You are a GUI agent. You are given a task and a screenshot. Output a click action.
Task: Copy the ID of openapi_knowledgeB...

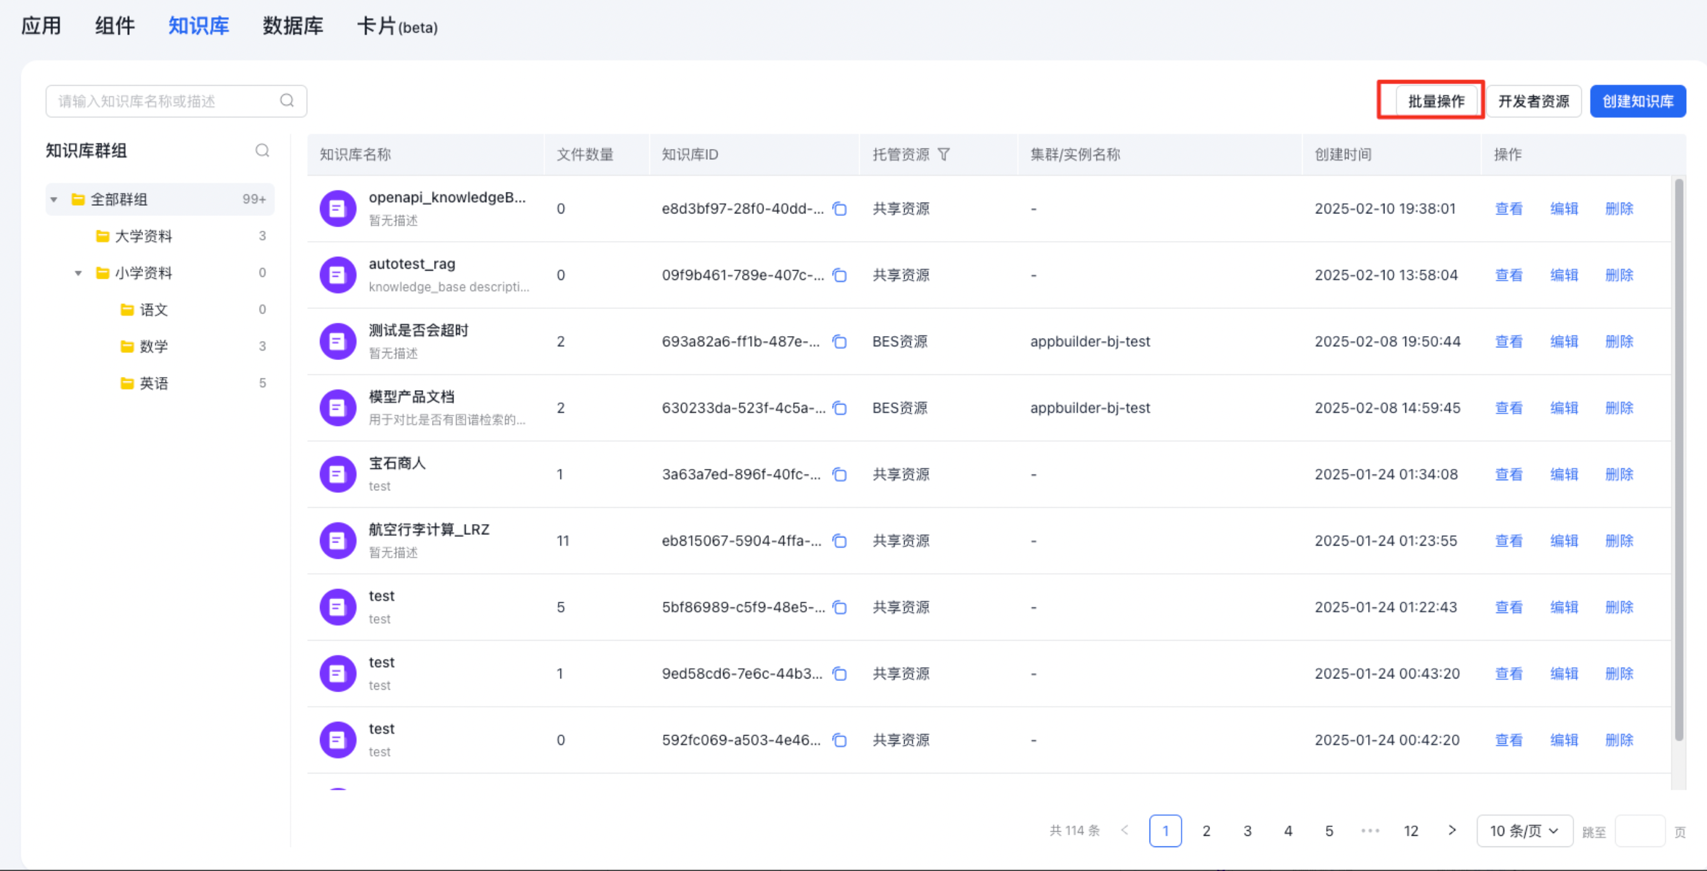[840, 209]
